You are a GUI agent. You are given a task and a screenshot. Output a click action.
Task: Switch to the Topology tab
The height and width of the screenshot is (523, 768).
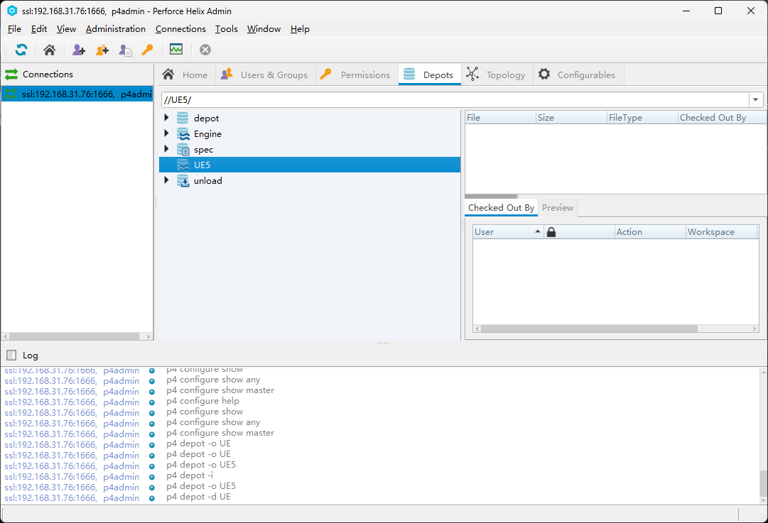coord(496,75)
